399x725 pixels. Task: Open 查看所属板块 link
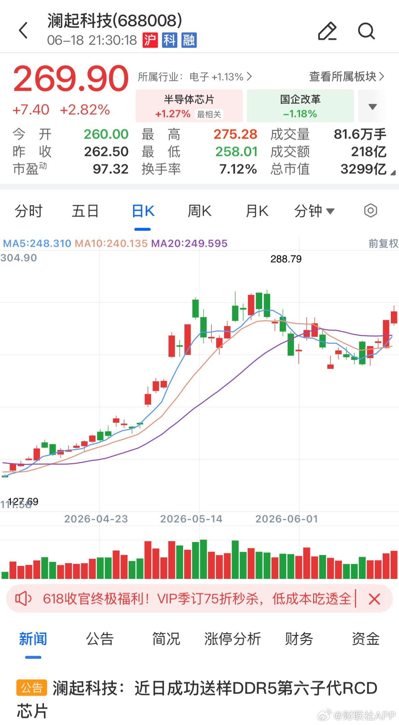tap(346, 76)
